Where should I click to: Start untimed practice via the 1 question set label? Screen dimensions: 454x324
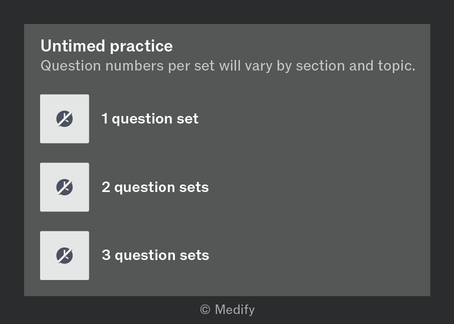coord(150,119)
